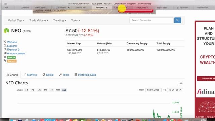The height and width of the screenshot is (121, 215).
Task: Click the $18,863,700 volume value
Action: [x=103, y=50]
